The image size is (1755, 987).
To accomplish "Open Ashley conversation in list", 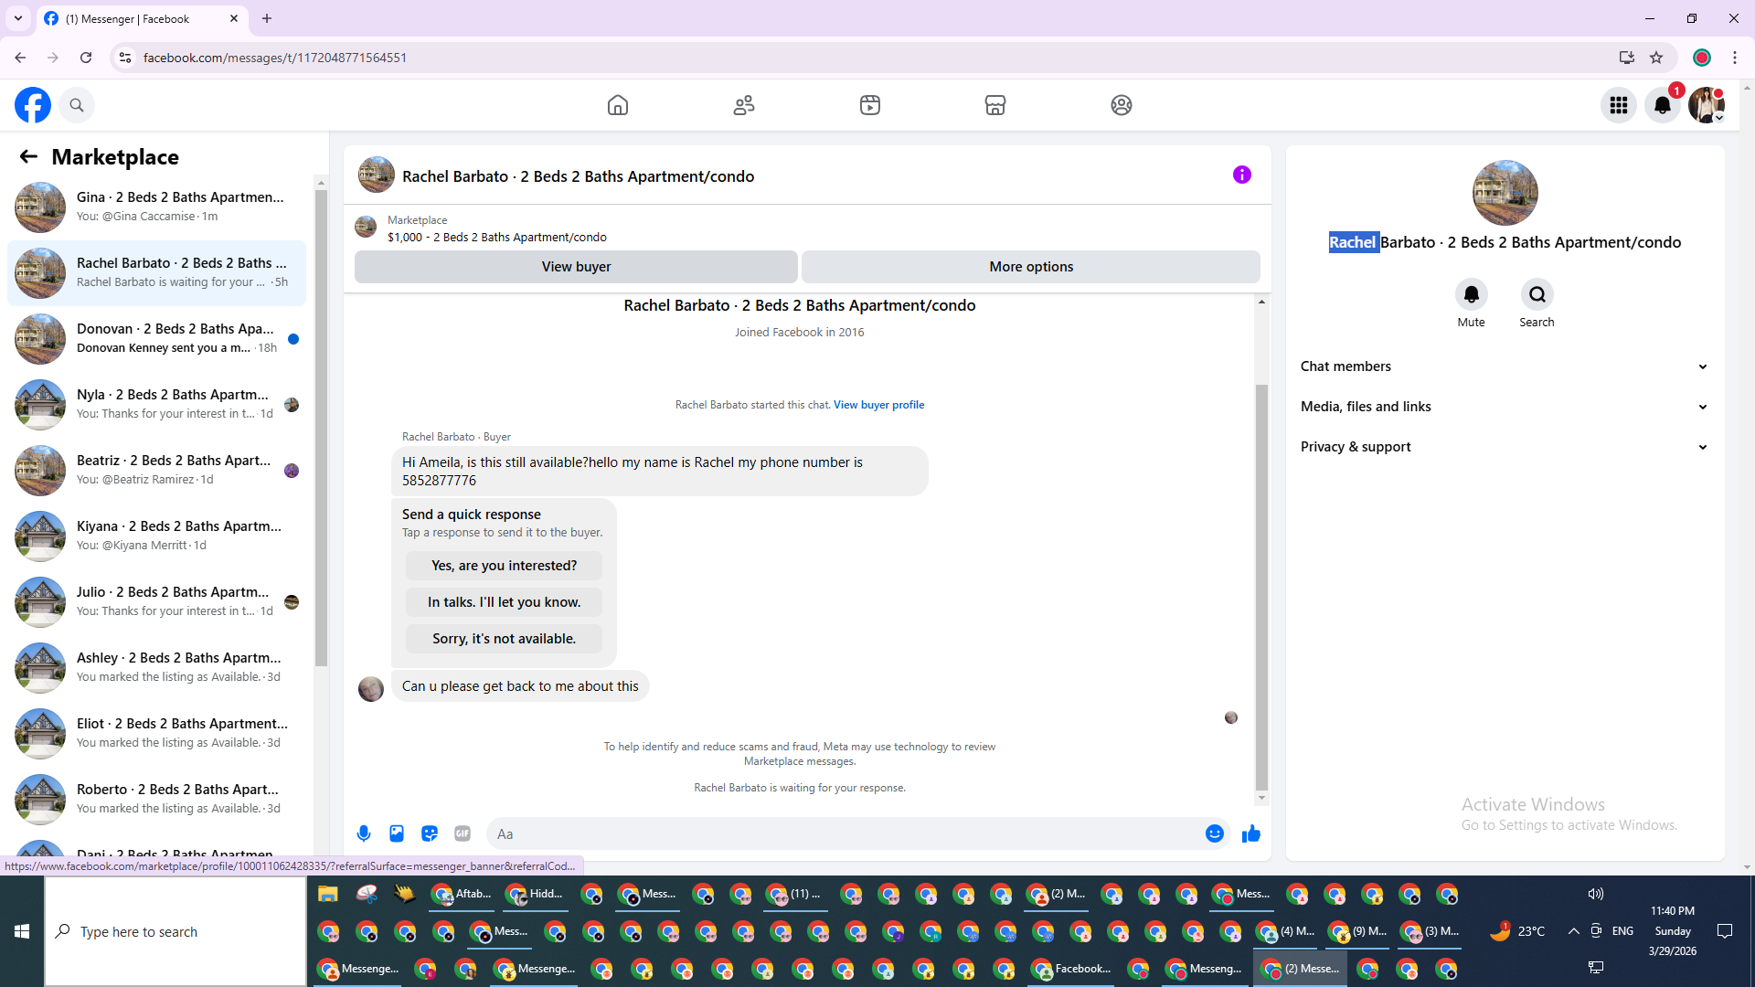I will [x=156, y=667].
